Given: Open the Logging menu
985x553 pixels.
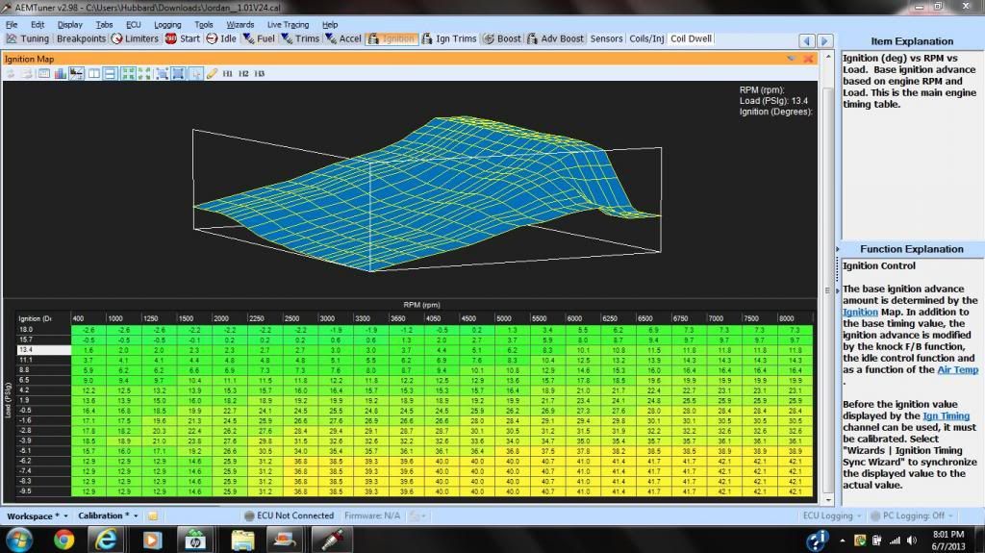Looking at the screenshot, I should pyautogui.click(x=167, y=24).
